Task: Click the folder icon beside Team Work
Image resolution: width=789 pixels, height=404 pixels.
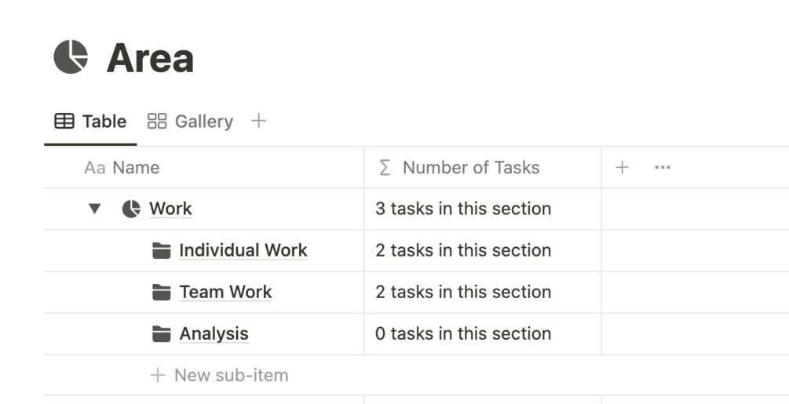Action: click(161, 292)
